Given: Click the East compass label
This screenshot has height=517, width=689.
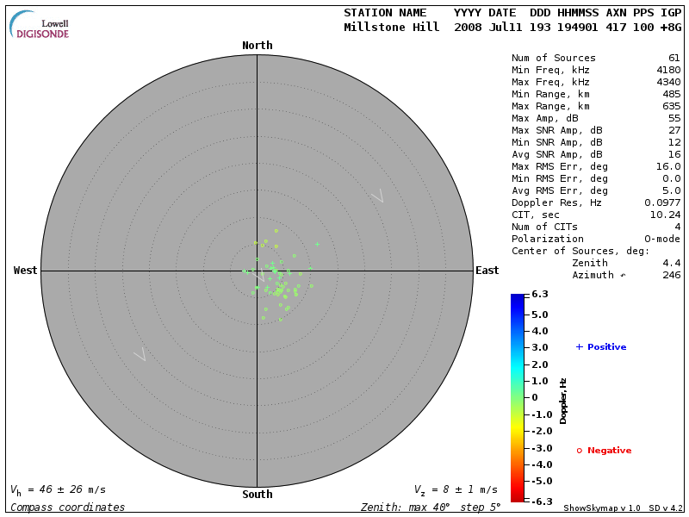Looking at the screenshot, I should click(x=487, y=271).
